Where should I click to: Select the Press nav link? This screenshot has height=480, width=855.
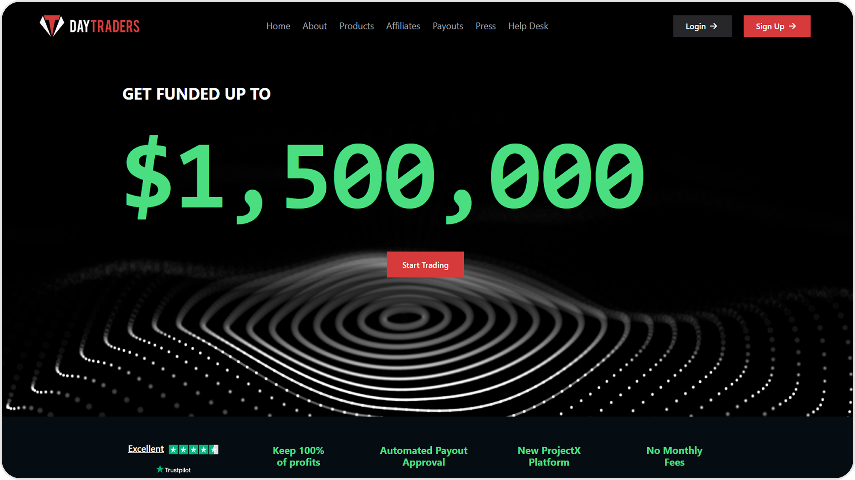click(485, 26)
